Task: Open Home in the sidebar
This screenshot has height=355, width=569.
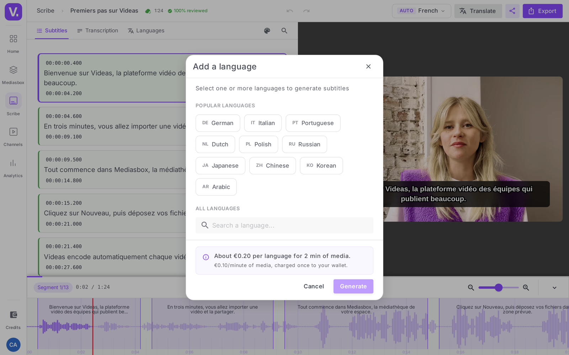Action: (x=13, y=43)
